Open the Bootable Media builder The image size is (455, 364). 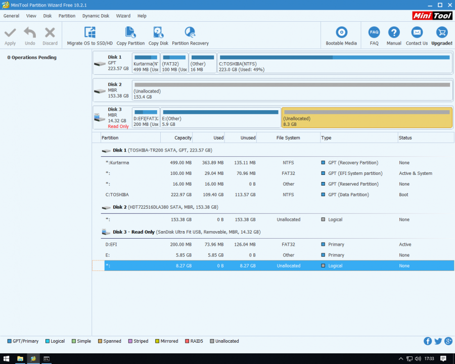pos(341,33)
